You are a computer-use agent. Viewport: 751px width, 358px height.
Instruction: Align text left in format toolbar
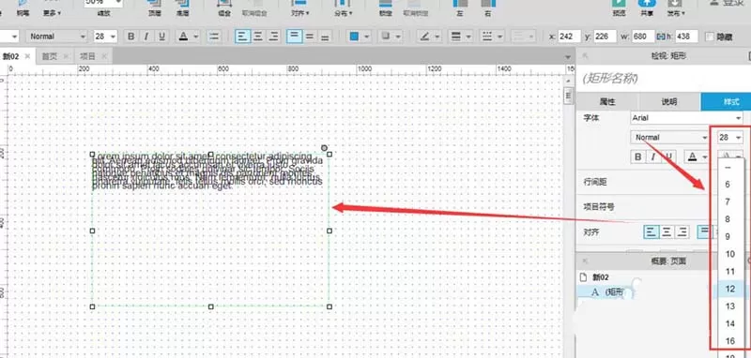[x=242, y=37]
